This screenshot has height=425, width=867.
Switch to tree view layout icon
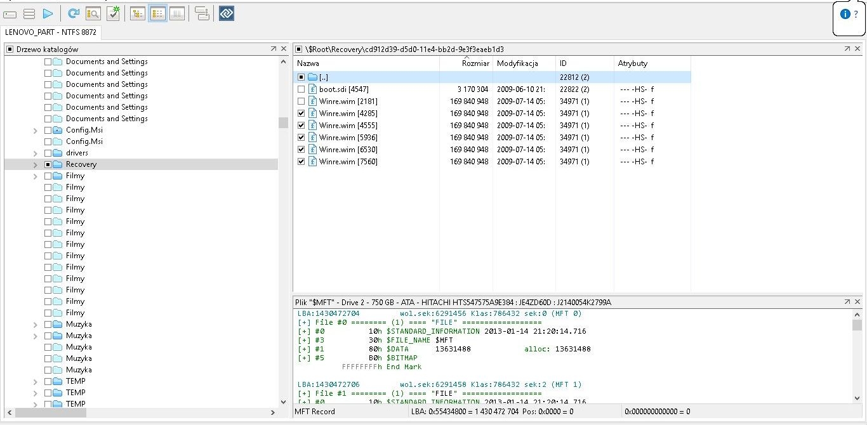coord(138,13)
